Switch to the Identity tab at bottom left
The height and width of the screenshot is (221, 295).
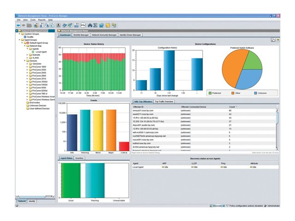coord(32,201)
